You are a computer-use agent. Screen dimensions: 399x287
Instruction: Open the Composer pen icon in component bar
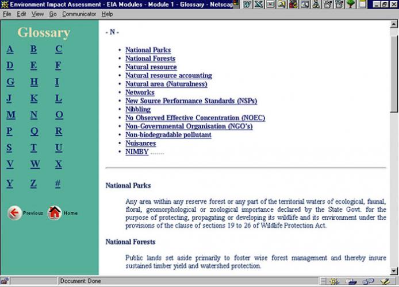pos(385,281)
